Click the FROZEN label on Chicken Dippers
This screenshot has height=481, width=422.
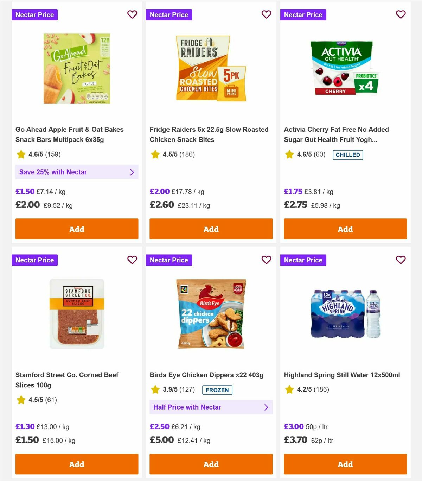[217, 390]
